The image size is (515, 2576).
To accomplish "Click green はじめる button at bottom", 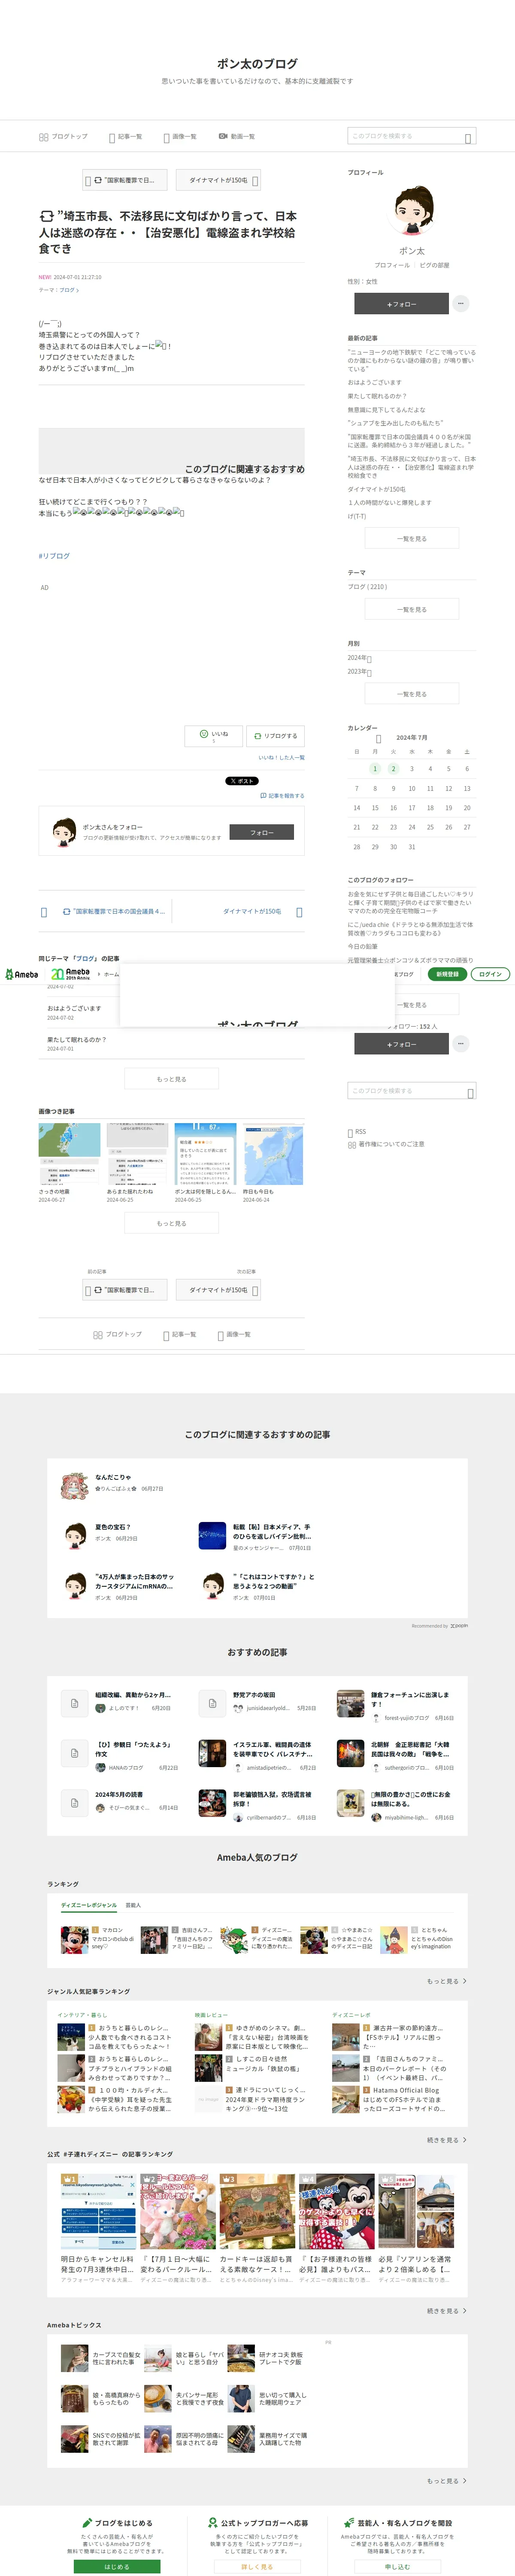I will tap(117, 2566).
